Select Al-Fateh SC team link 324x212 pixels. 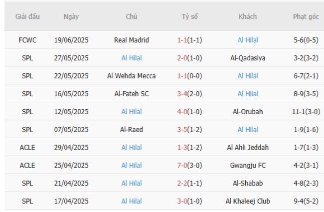pos(132,94)
